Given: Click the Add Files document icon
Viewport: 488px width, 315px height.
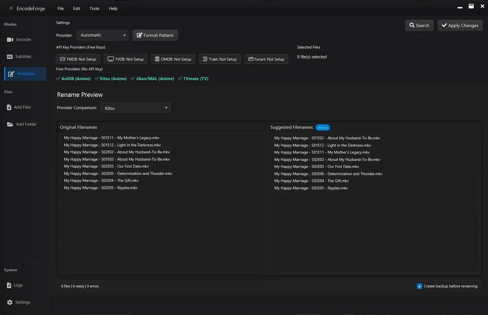Looking at the screenshot, I should point(9,108).
